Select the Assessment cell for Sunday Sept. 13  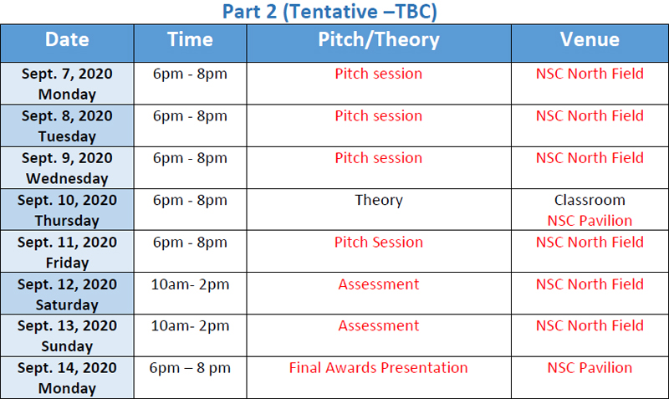[x=378, y=326]
